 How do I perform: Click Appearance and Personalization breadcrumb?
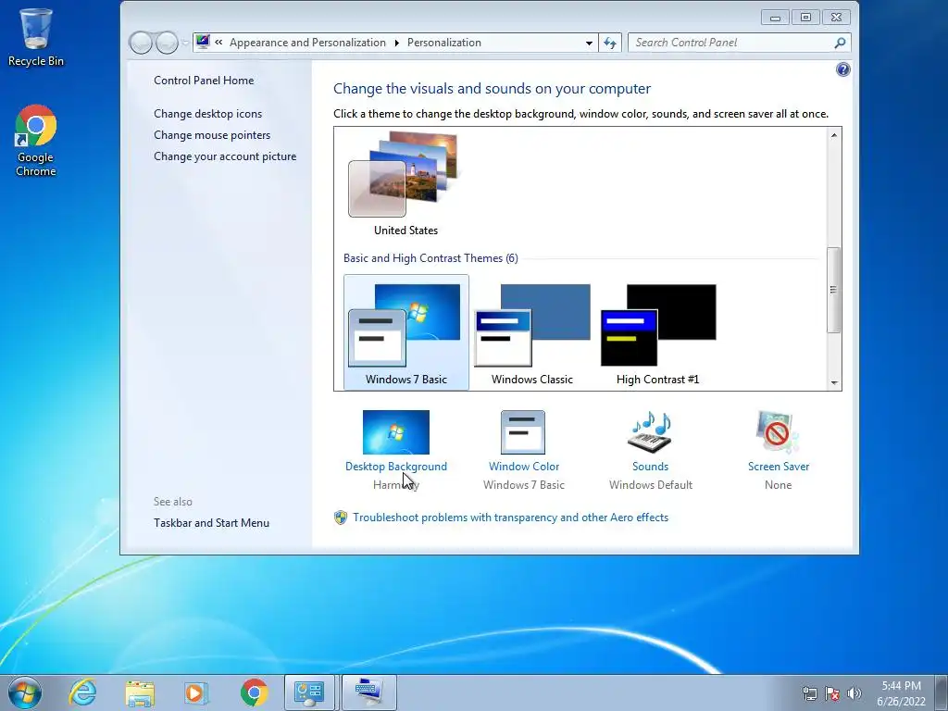[x=307, y=43]
